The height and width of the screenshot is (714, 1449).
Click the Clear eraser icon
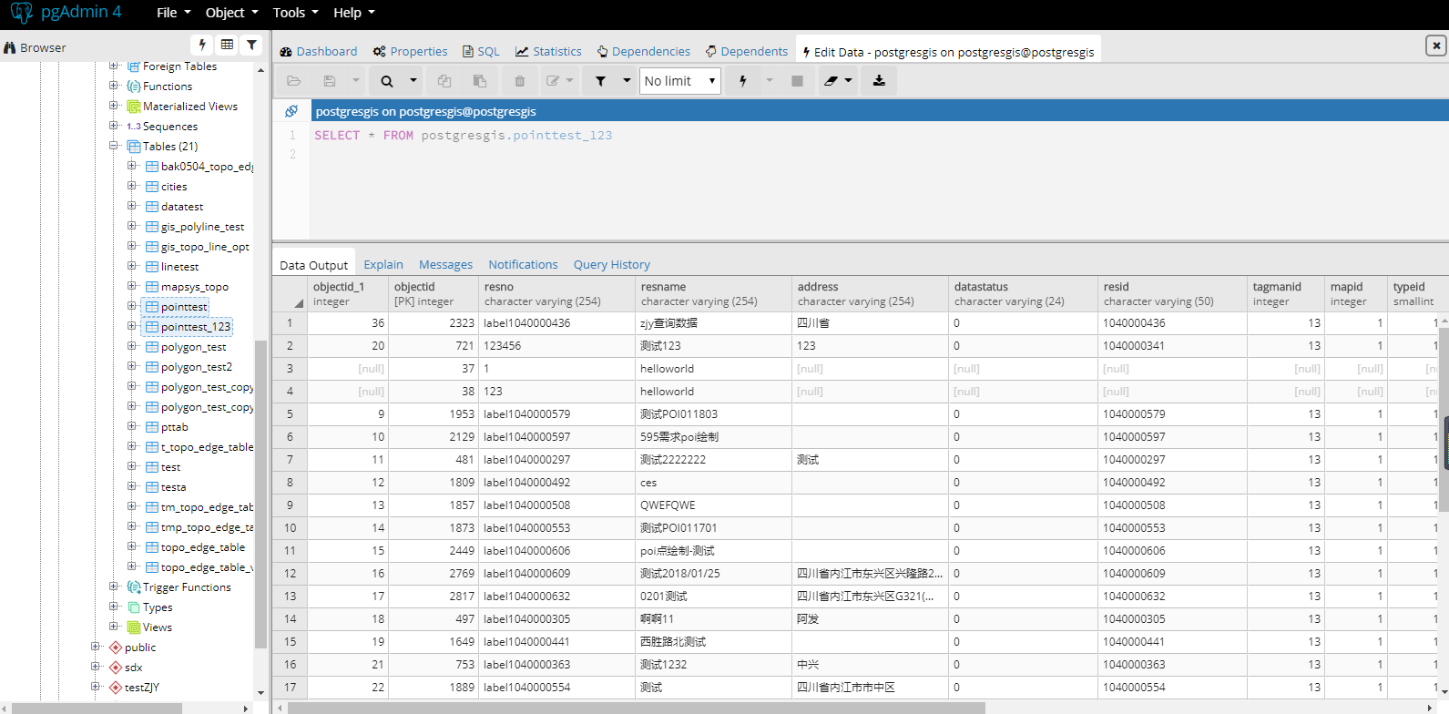[x=831, y=81]
